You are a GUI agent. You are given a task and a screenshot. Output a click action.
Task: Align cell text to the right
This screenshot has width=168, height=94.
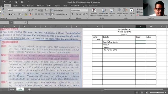tap(42, 14)
